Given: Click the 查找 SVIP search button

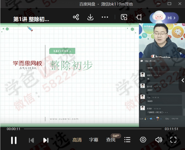Looking at the screenshot, I should (111, 140).
